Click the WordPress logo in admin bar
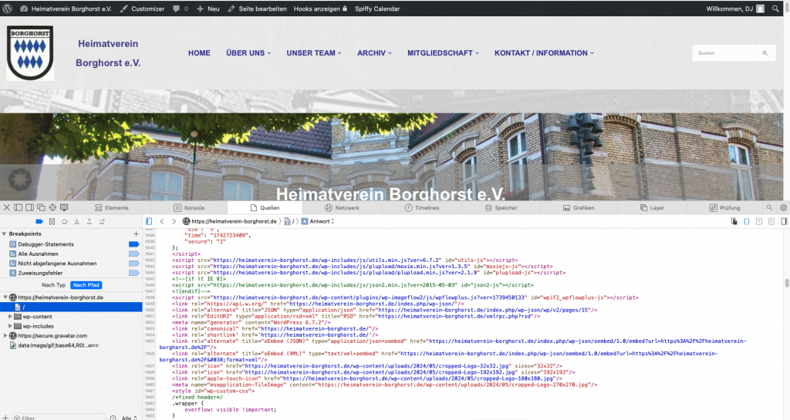 [x=8, y=8]
